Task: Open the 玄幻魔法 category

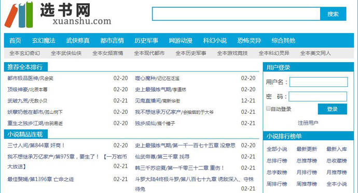Action: 44,40
